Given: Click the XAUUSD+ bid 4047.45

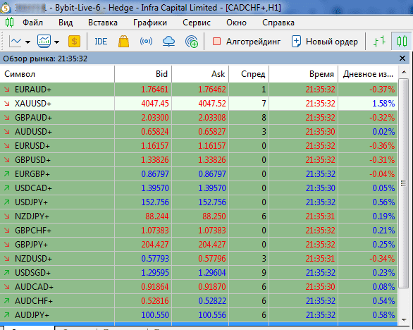Looking at the screenshot, I should tap(155, 104).
